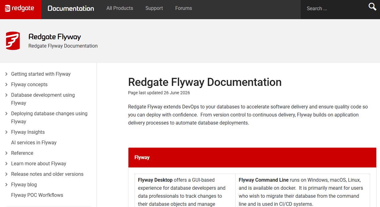
Task: Expand Release notes and older versions chevron
Action: coord(6,174)
